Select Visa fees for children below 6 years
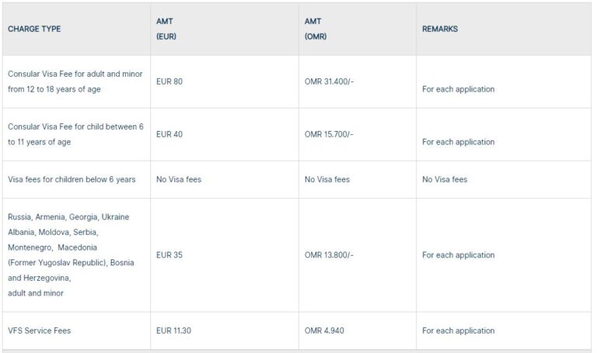The image size is (597, 353). click(x=72, y=179)
